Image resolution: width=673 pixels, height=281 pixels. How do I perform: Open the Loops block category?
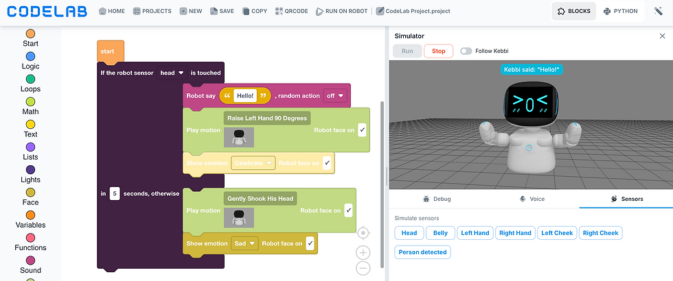click(30, 84)
